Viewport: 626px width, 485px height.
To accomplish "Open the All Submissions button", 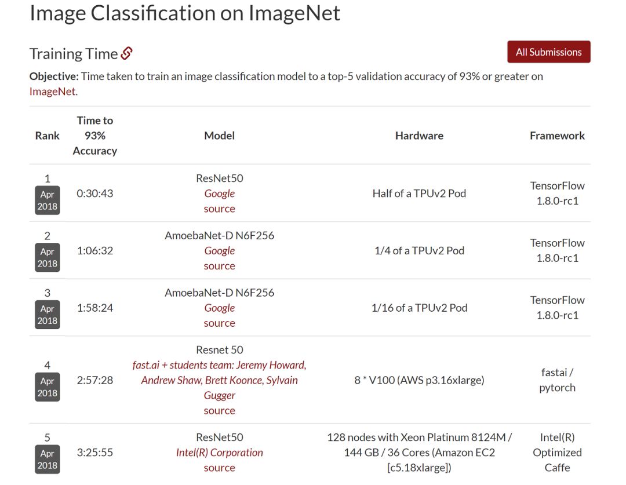I will [x=548, y=52].
